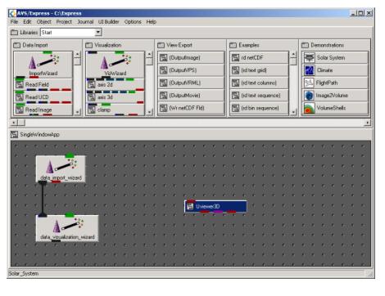The width and height of the screenshot is (385, 296).
Task: Open the Solar System demonstration icon
Action: point(309,57)
